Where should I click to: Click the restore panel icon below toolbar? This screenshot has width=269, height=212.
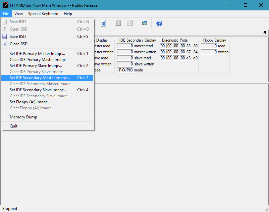click(265, 33)
